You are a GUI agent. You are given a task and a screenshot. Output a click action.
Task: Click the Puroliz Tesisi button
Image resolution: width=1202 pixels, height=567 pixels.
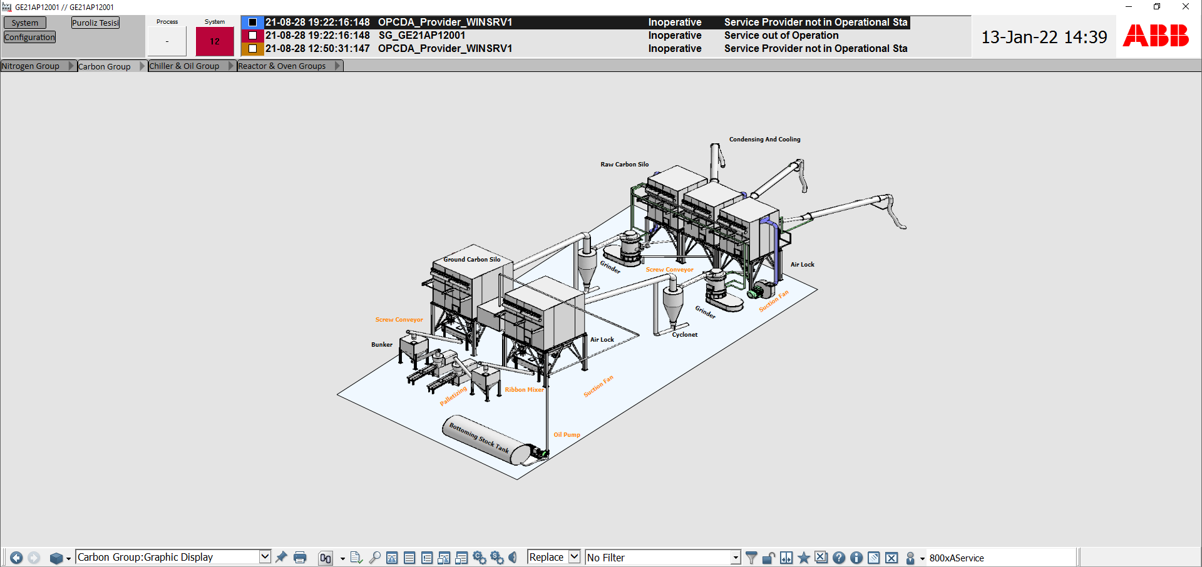tap(95, 23)
